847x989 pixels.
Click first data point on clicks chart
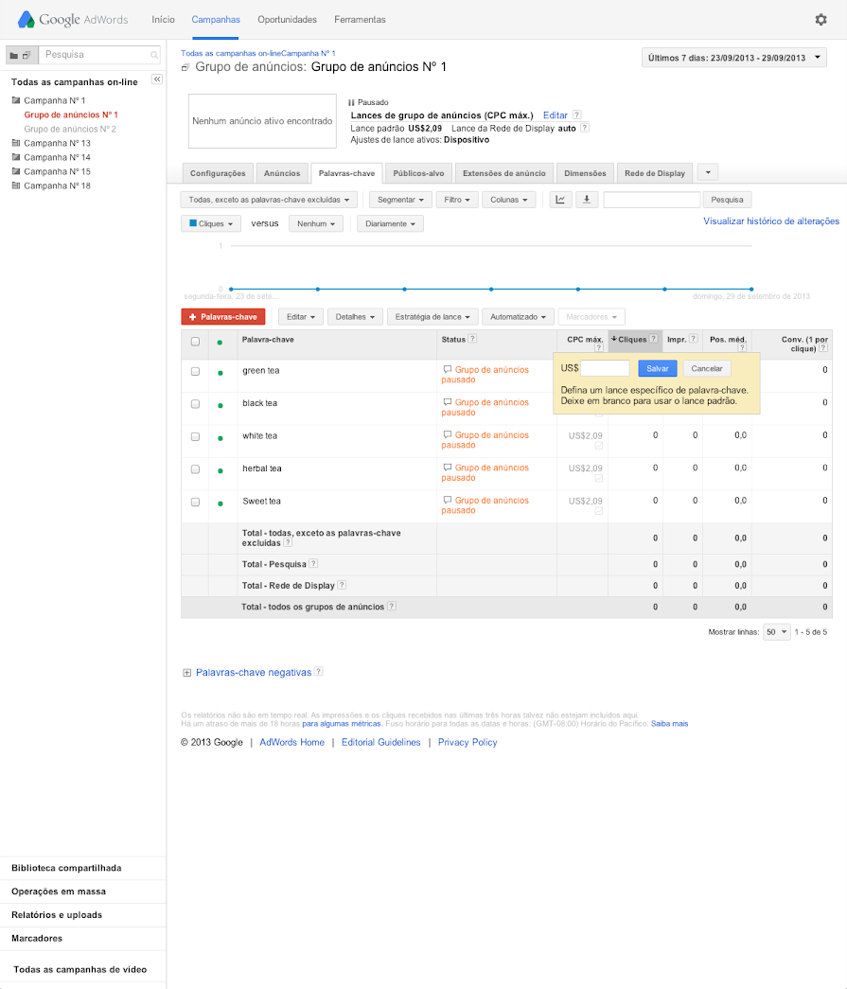pyautogui.click(x=232, y=289)
